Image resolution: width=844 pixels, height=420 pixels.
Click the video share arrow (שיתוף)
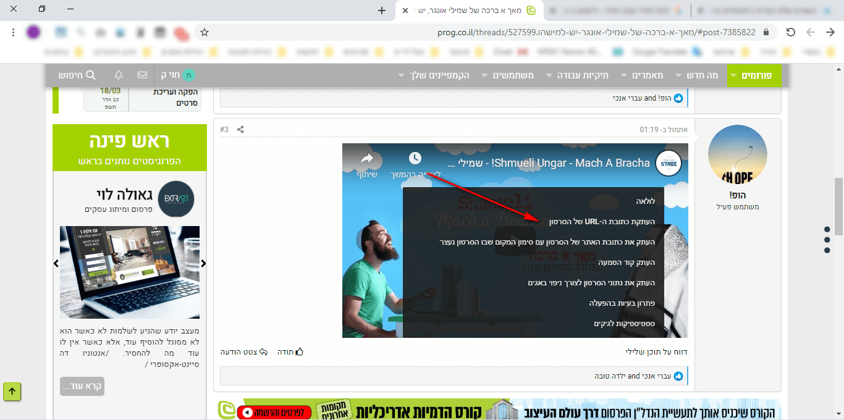[367, 165]
